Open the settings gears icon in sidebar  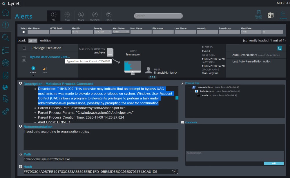tap(6, 111)
